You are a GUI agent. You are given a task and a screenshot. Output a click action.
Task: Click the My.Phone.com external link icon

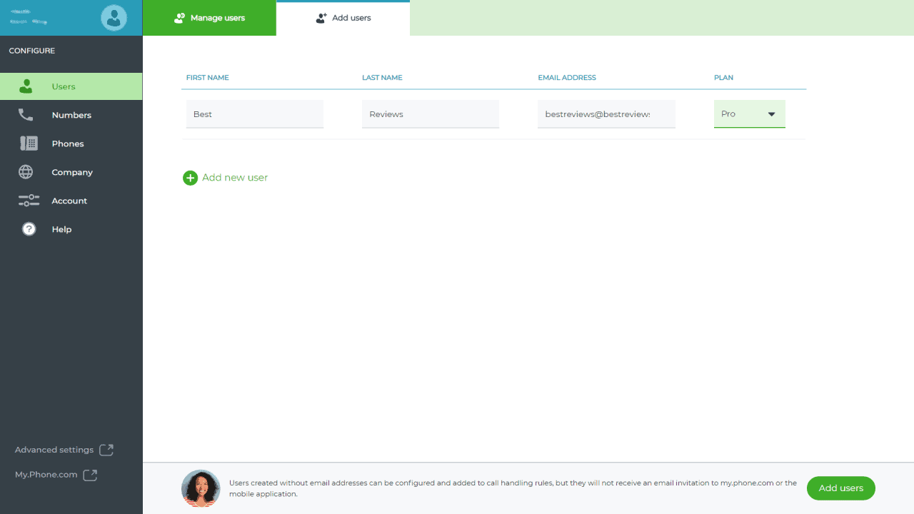(x=90, y=475)
